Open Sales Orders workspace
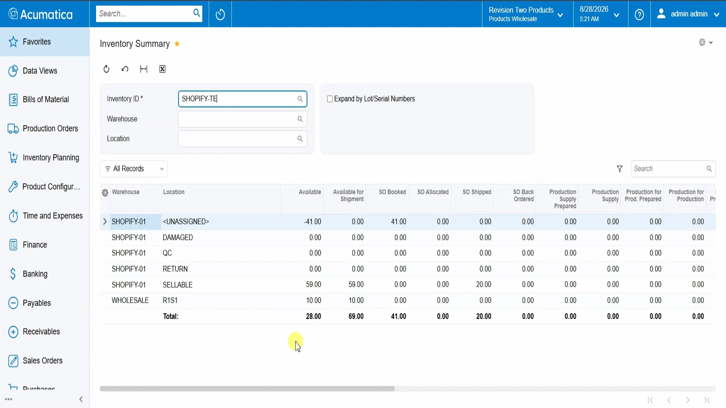 pyautogui.click(x=45, y=361)
